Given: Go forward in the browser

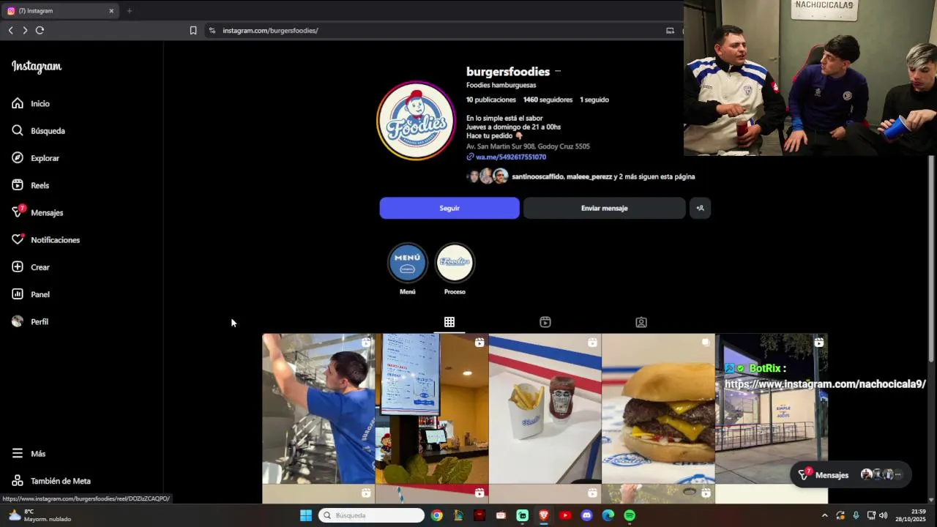Looking at the screenshot, I should pos(25,30).
